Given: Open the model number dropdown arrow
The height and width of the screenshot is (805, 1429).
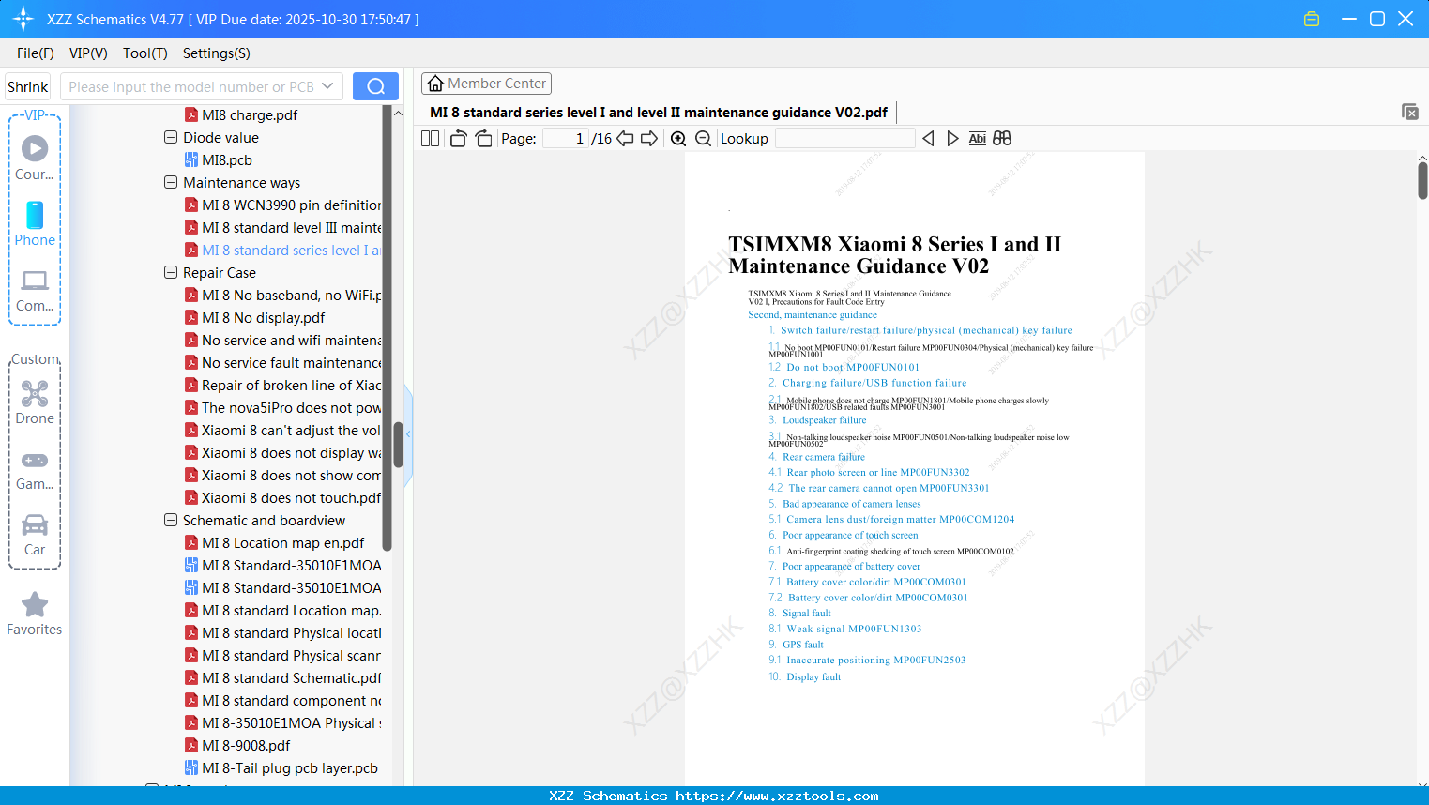Looking at the screenshot, I should pos(327,86).
